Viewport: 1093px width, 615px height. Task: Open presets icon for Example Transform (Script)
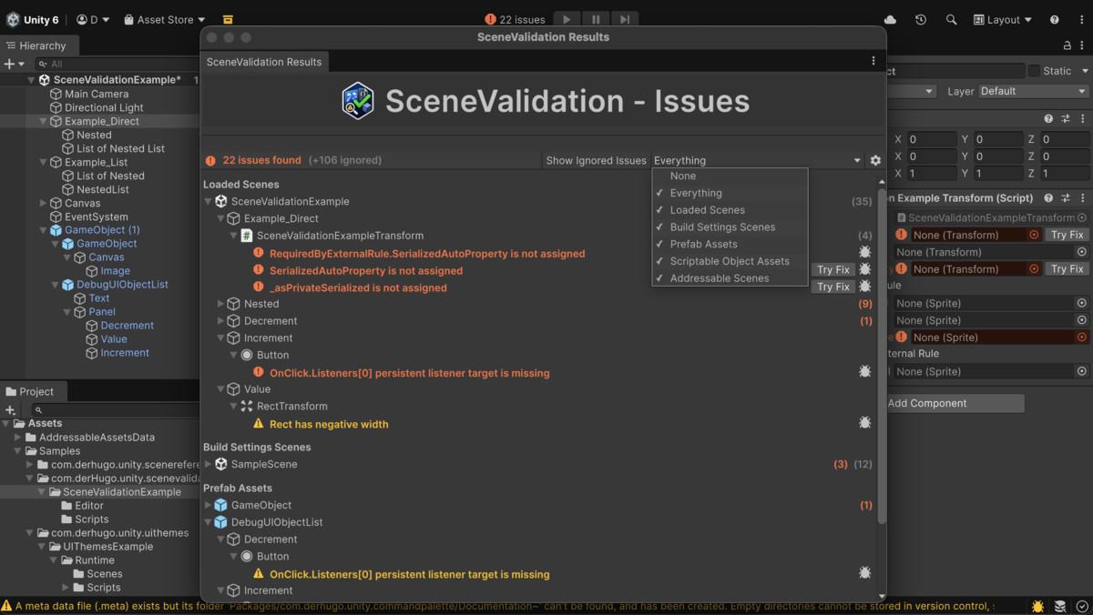pos(1065,197)
